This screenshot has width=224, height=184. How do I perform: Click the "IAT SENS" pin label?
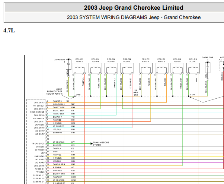click(40, 147)
